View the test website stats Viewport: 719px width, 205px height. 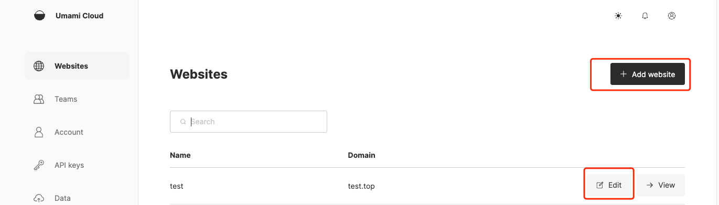click(661, 185)
